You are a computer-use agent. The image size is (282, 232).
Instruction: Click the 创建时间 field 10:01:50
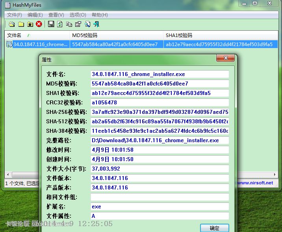point(160,160)
